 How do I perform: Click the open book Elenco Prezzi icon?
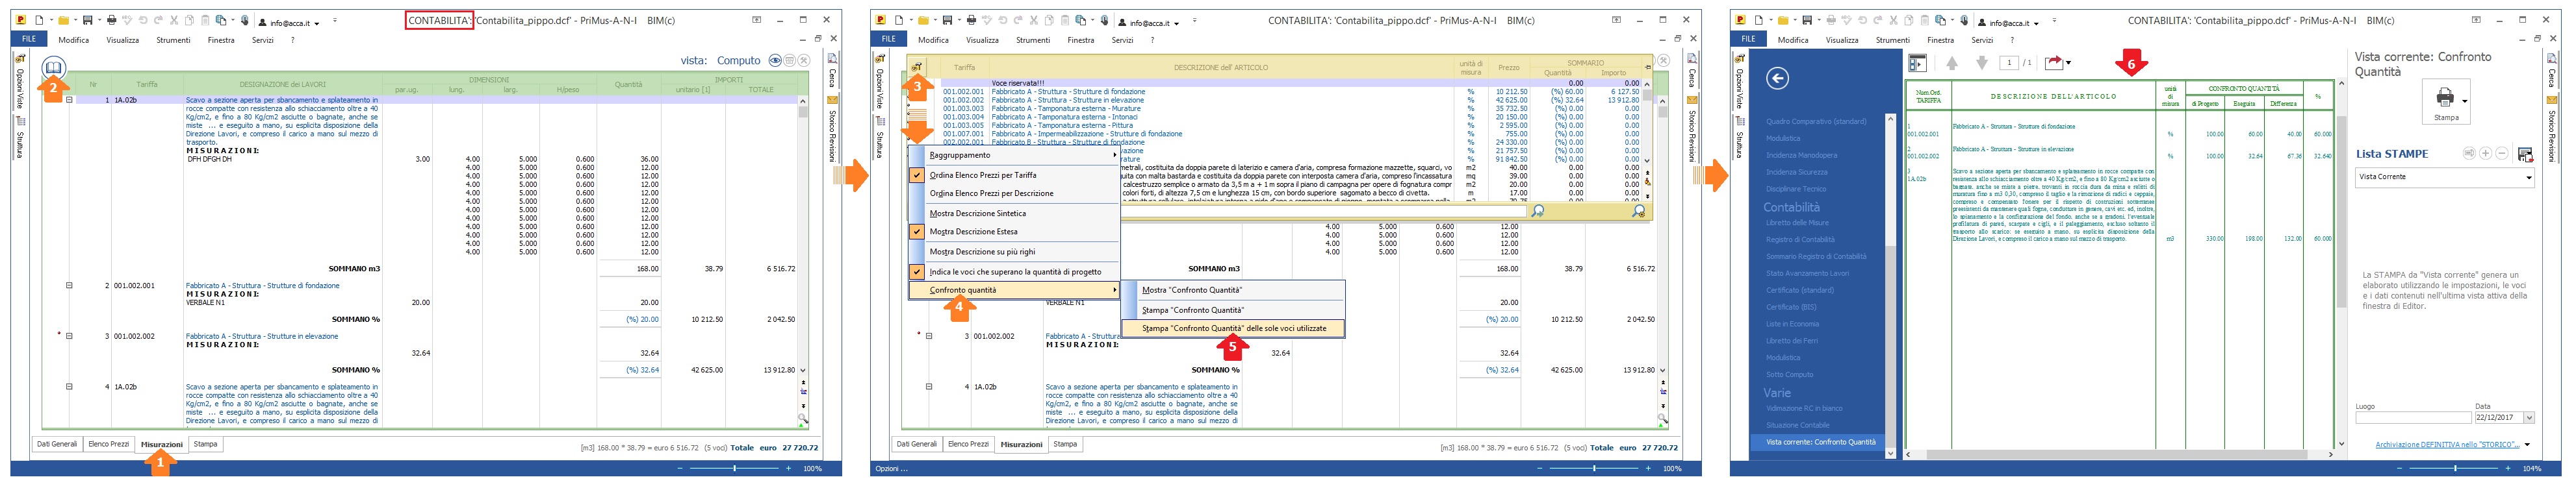(x=54, y=67)
